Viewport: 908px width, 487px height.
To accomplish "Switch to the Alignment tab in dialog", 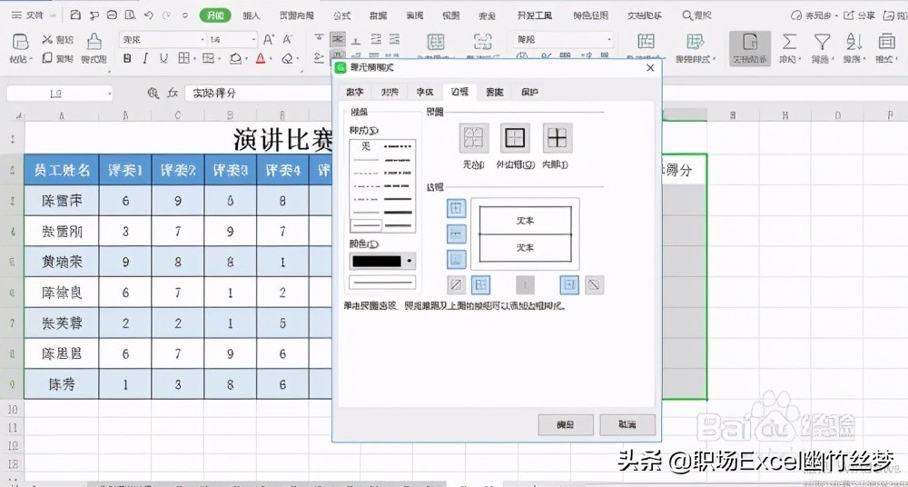I will click(390, 92).
